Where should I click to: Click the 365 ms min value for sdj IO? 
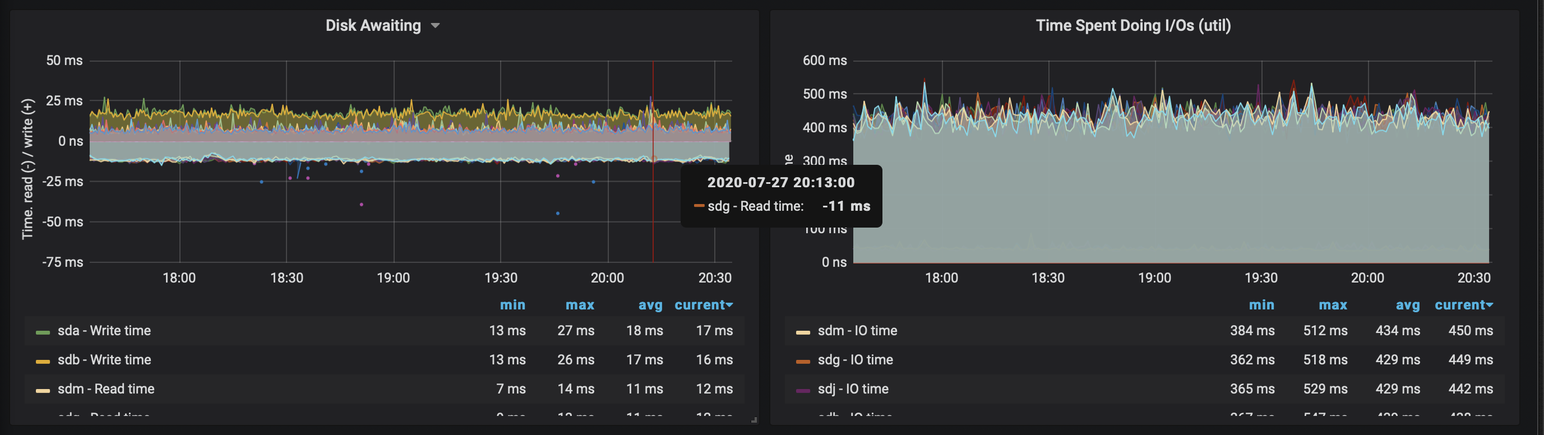point(1252,389)
